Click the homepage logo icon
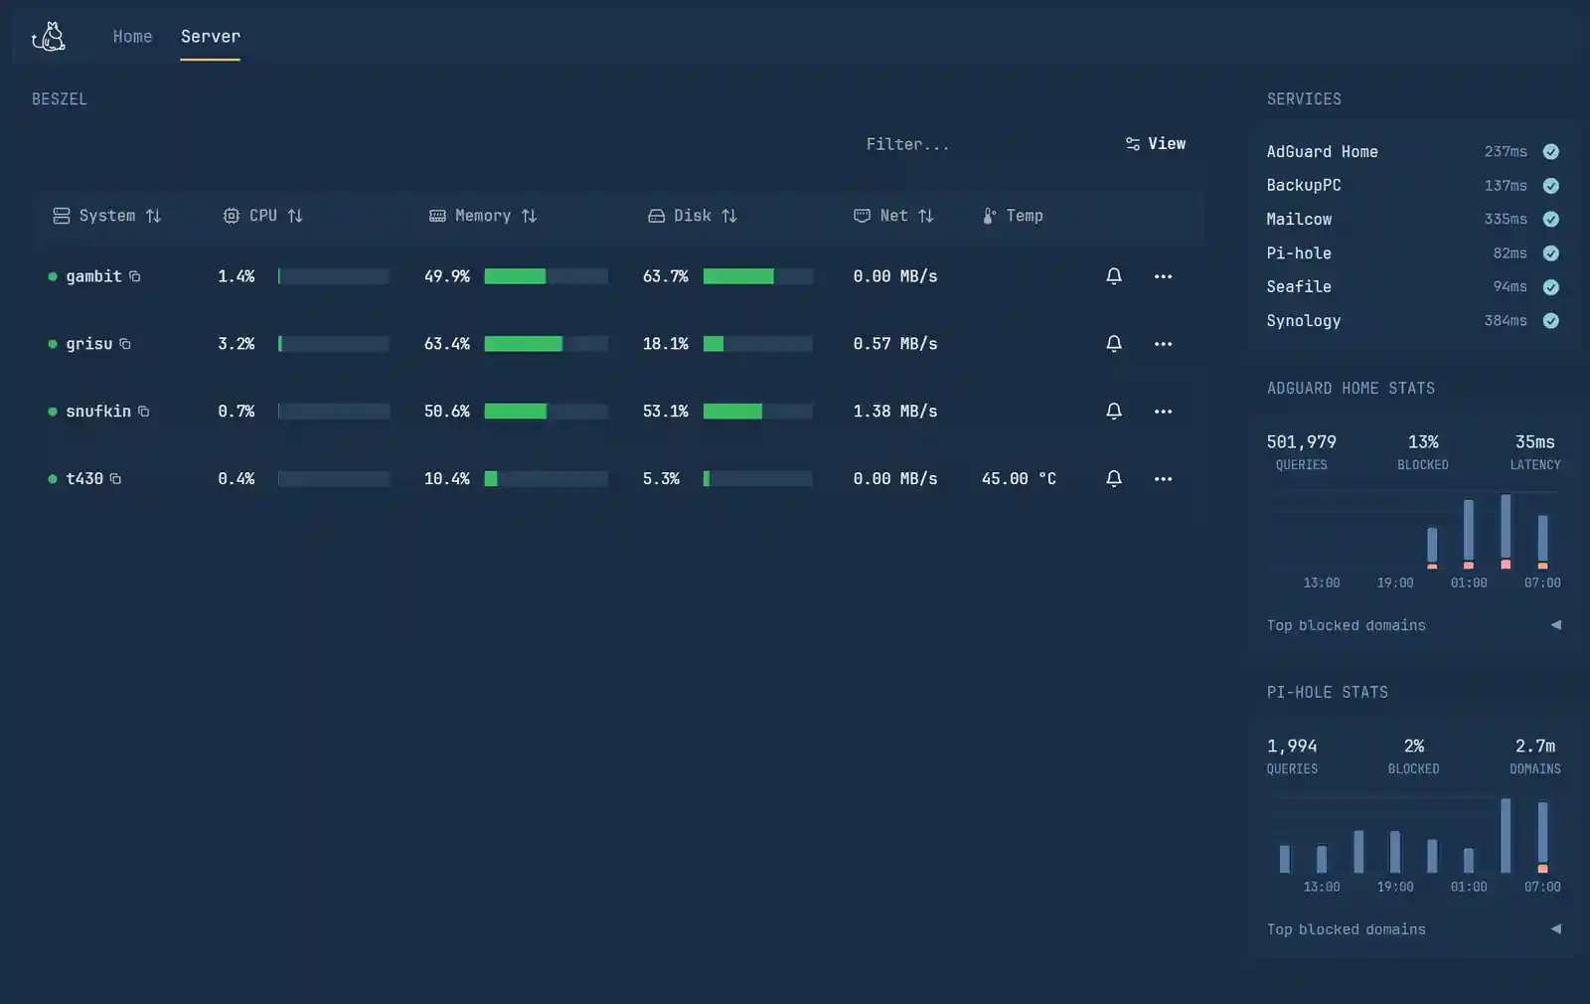The image size is (1590, 1004). 49,37
